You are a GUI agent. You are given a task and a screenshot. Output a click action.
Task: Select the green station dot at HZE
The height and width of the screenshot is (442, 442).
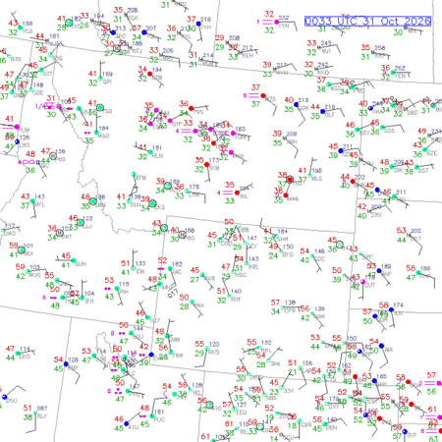[x=424, y=149]
